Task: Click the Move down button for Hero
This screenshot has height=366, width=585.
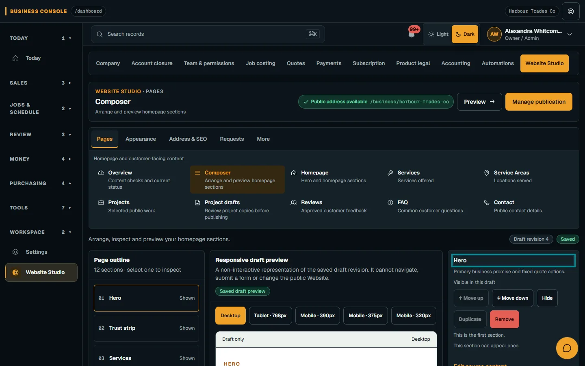Action: coord(513,298)
